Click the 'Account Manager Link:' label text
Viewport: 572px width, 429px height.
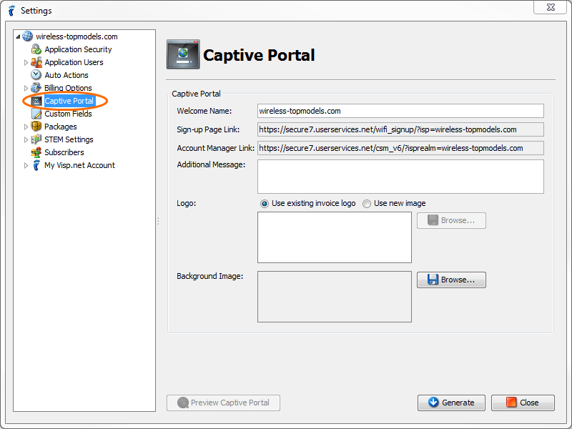click(x=216, y=148)
